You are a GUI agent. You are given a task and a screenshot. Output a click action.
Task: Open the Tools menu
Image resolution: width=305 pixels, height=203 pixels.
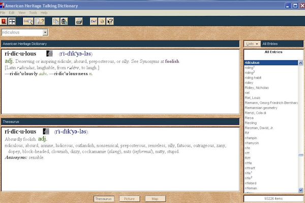pos(33,13)
